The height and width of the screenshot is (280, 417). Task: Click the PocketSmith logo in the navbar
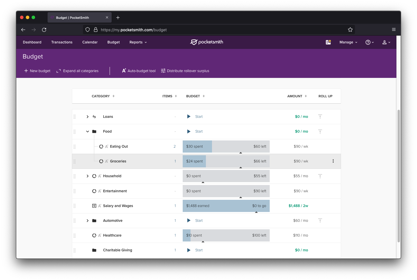pos(206,42)
